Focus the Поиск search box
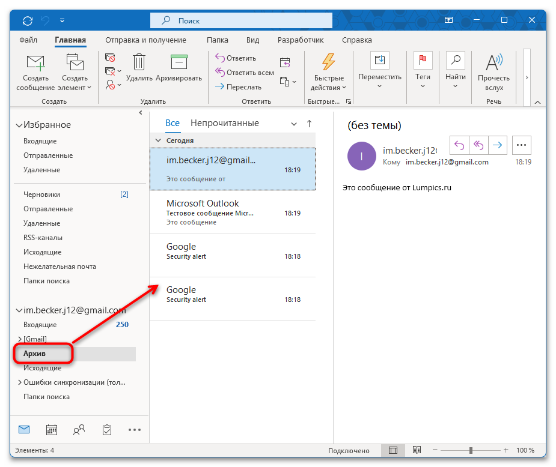 point(241,20)
